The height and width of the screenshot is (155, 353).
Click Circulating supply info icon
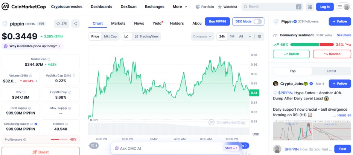(x=32, y=124)
